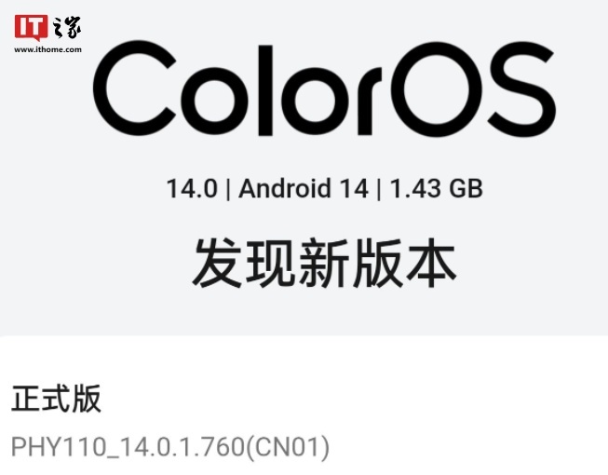Tap the 之家 calligraphy watermark

click(66, 27)
